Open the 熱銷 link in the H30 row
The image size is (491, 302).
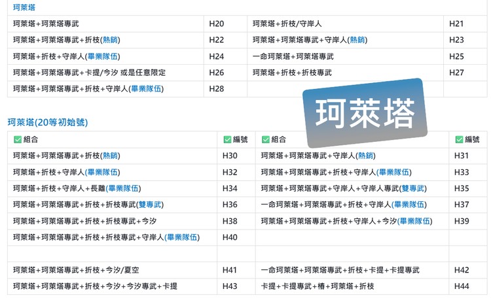pyautogui.click(x=109, y=156)
